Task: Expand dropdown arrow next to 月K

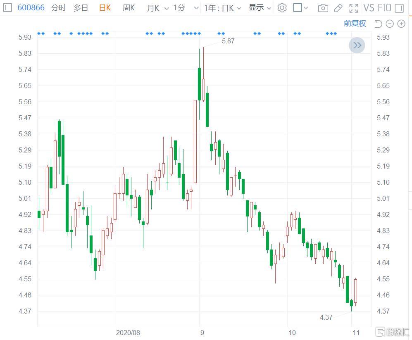Action: (x=166, y=8)
